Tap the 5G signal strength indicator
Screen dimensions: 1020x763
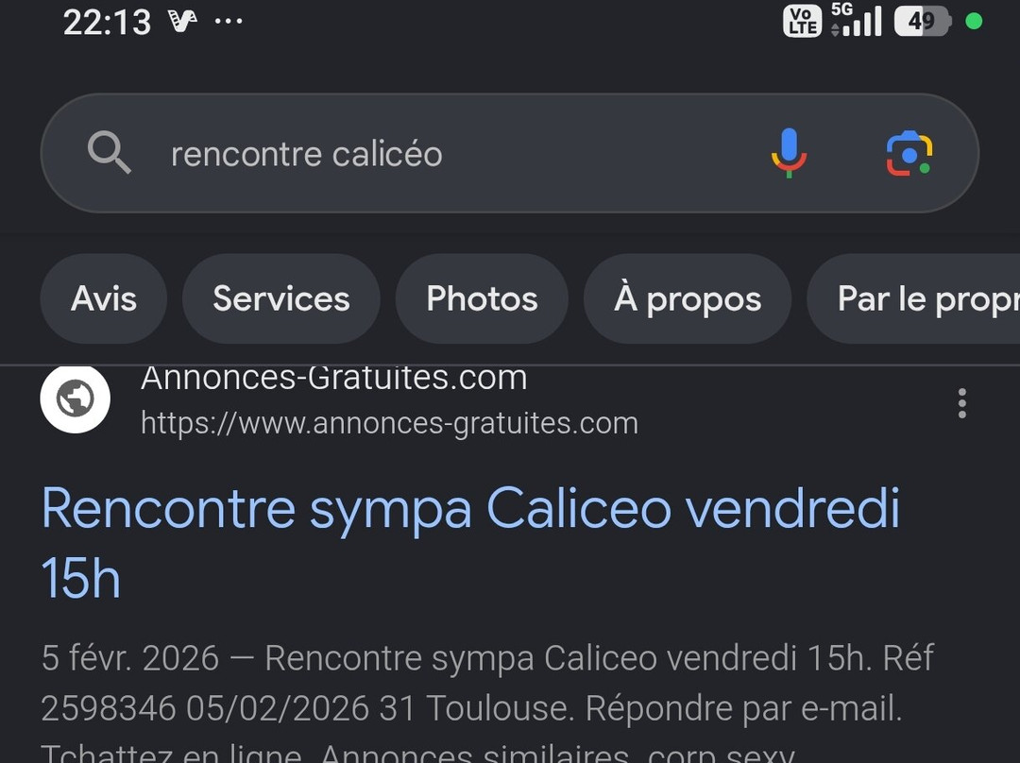(856, 20)
